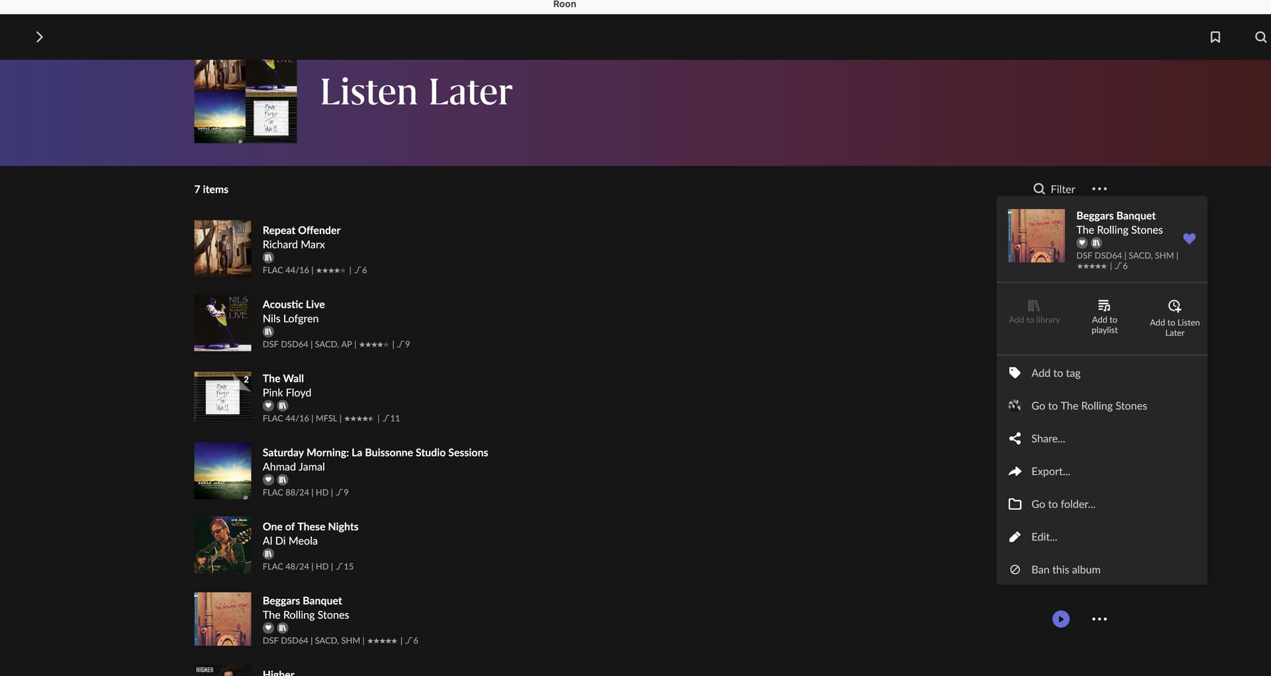The image size is (1271, 676).
Task: Choose Add to tag menu entry
Action: 1102,373
